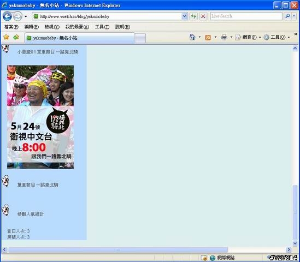Open the RSS feeds icon
The height and width of the screenshot is (262, 300).
click(208, 38)
